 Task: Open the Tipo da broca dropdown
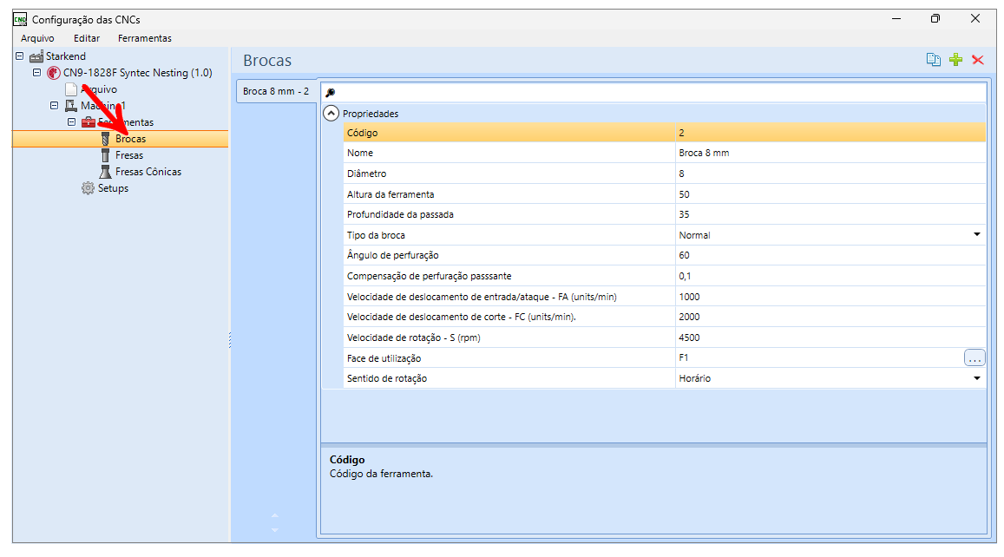[x=977, y=234]
